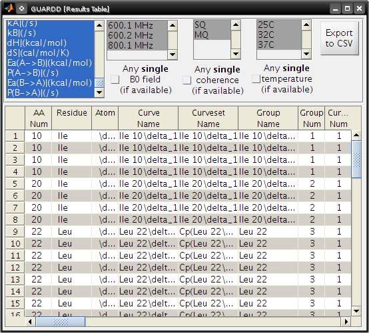Click the Atom column header
The width and height of the screenshot is (369, 333).
[105, 118]
